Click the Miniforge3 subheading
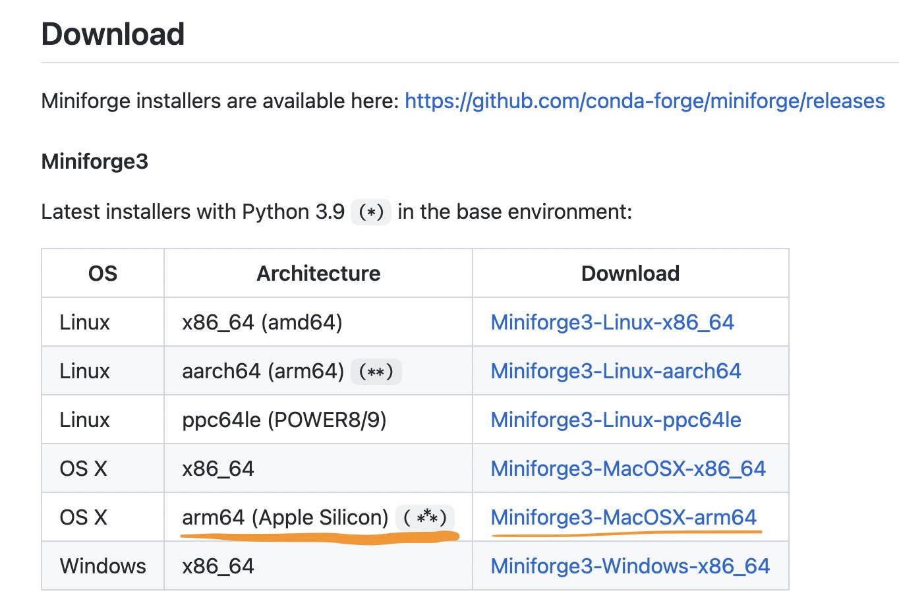This screenshot has width=899, height=605. [x=94, y=161]
